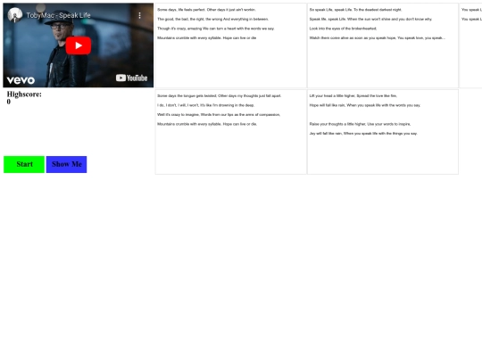
Task: Select lyric "Raise your thoughts a little higher"
Action: 360,124
